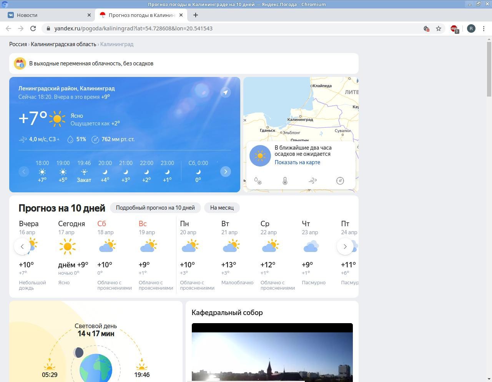Click the cloudy icon for Чт 23 апр
This screenshot has width=492, height=382.
tap(311, 246)
